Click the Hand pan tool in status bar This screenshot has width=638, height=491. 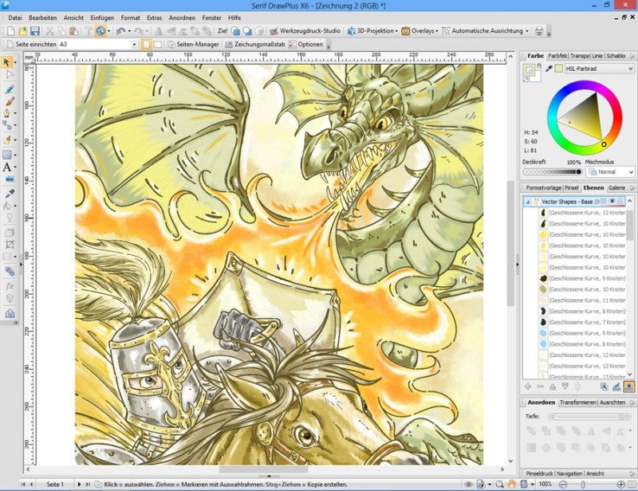[x=511, y=484]
